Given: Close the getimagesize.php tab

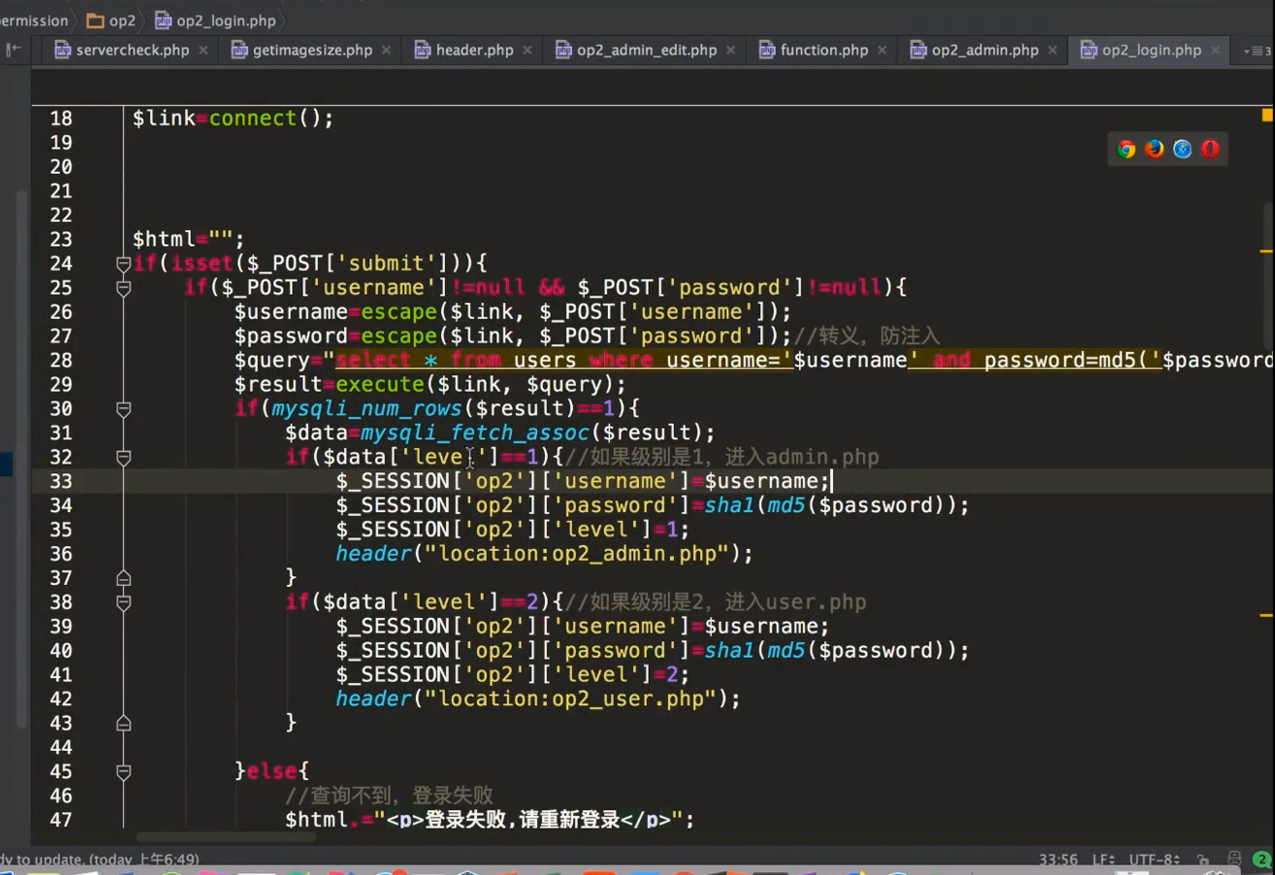Looking at the screenshot, I should (387, 50).
